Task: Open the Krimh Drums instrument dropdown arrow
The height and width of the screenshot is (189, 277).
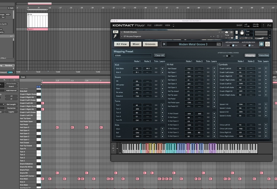Action: click(122, 32)
